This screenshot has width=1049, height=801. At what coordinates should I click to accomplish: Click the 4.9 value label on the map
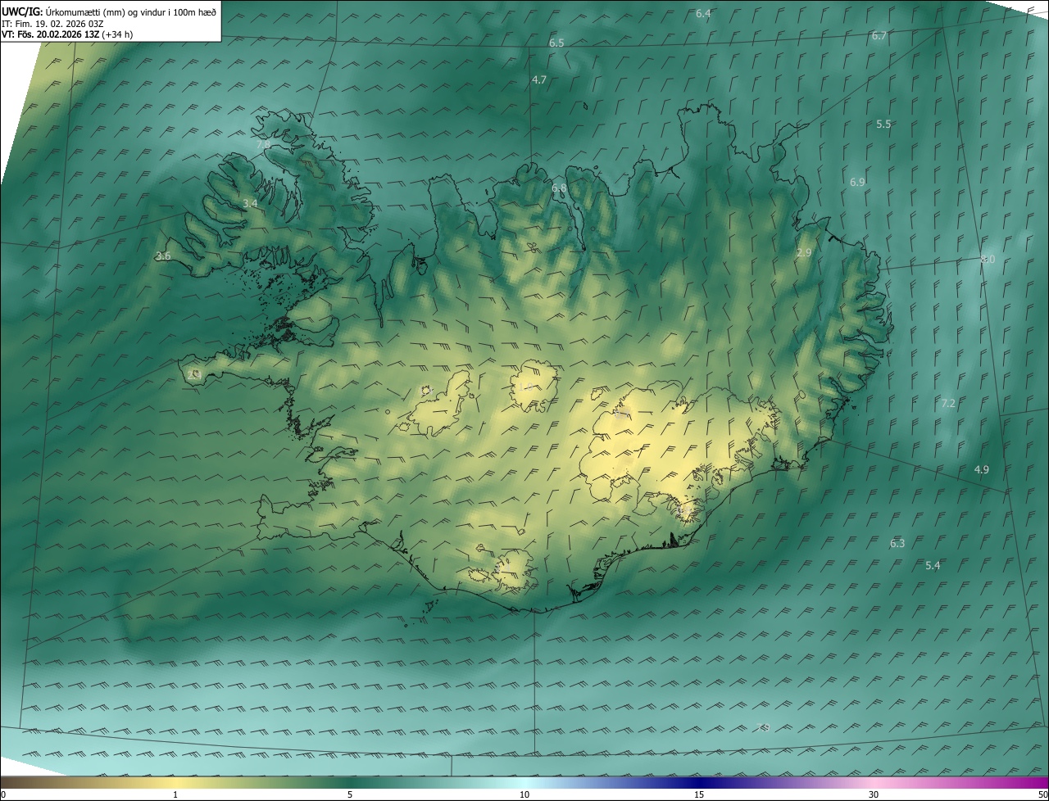(x=981, y=469)
